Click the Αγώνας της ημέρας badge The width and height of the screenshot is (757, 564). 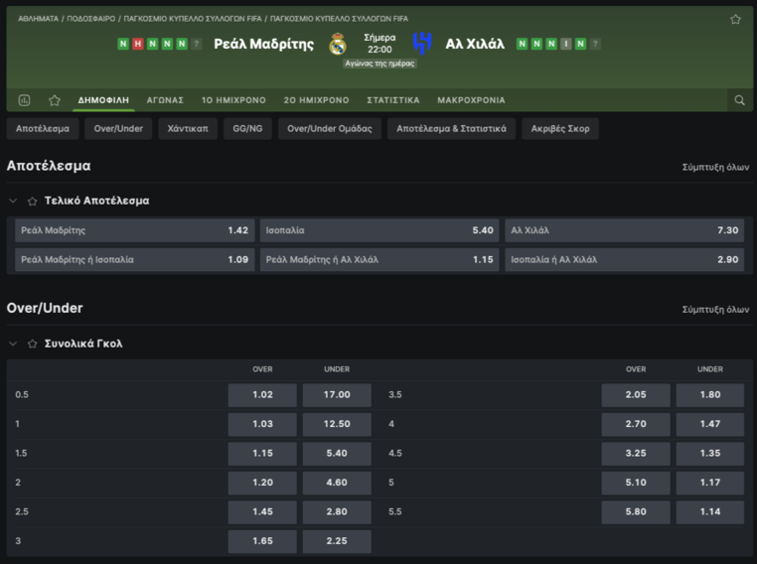tap(379, 64)
